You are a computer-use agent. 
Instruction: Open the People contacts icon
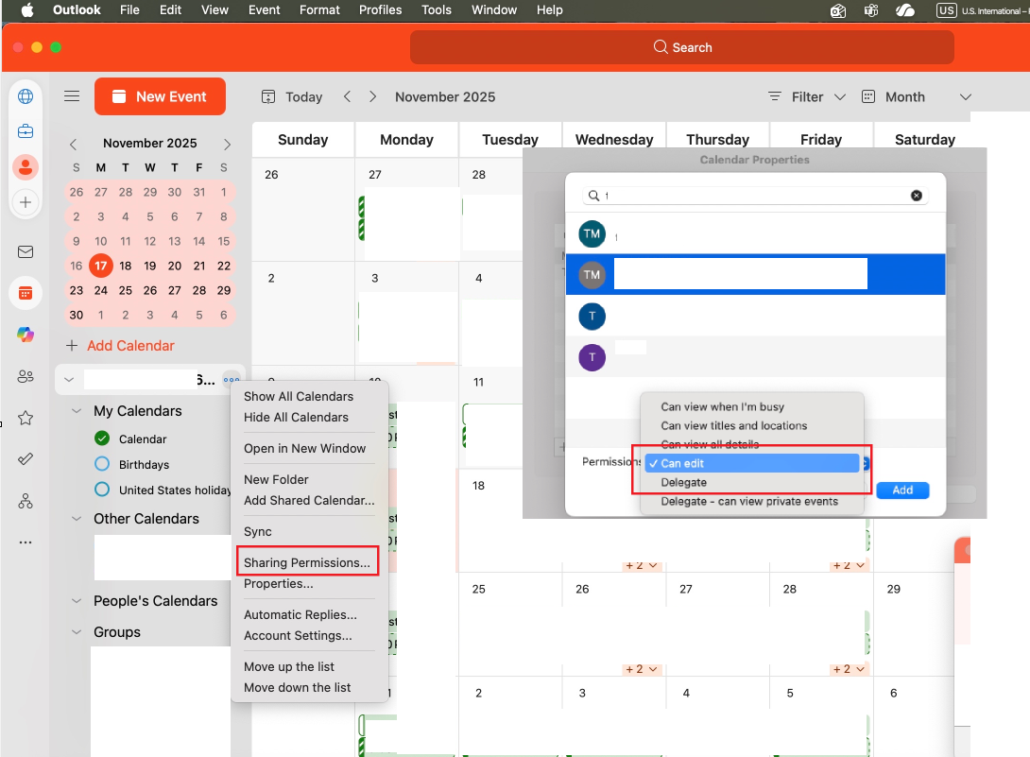coord(26,376)
